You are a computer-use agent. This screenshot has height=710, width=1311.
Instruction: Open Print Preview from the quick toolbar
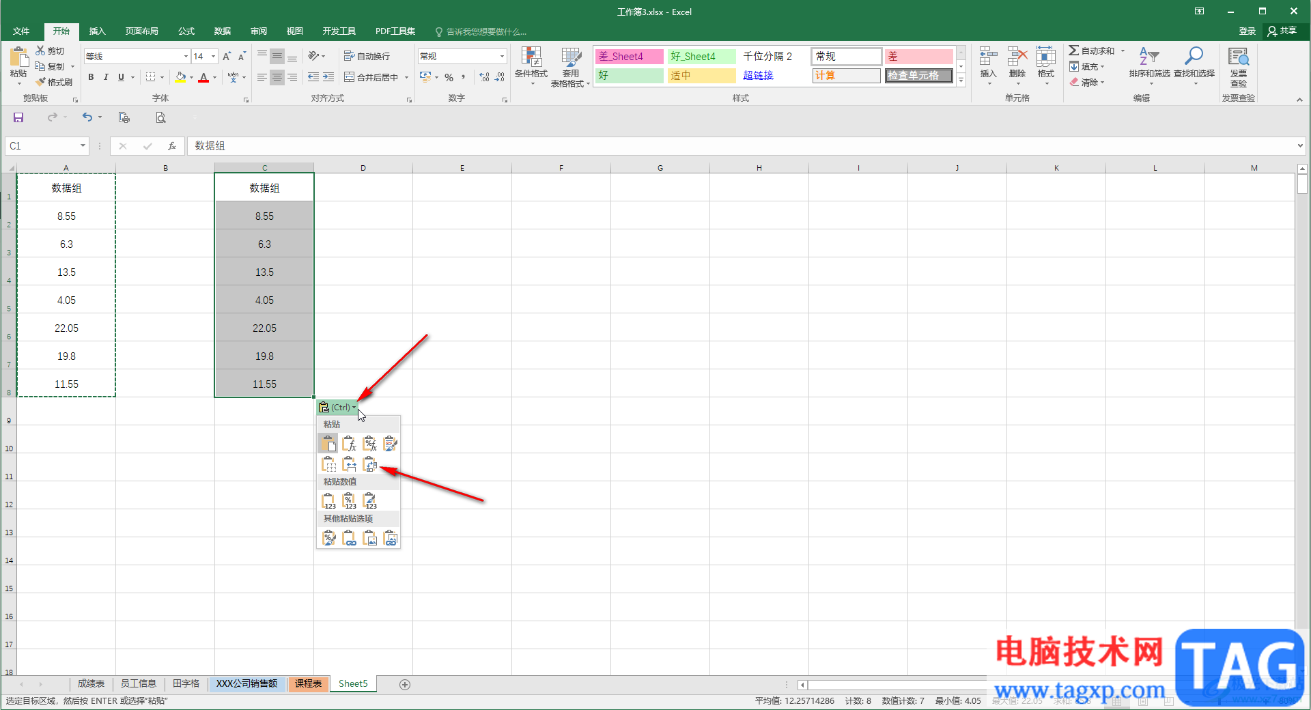[x=160, y=117]
